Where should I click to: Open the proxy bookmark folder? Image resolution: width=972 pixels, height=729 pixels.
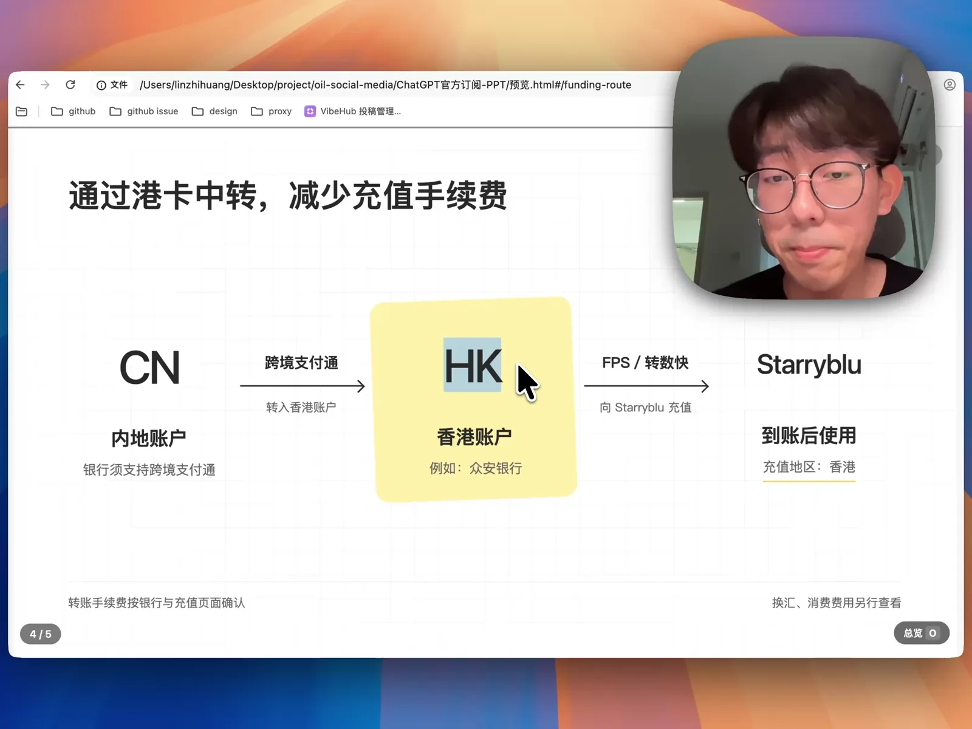click(x=272, y=111)
